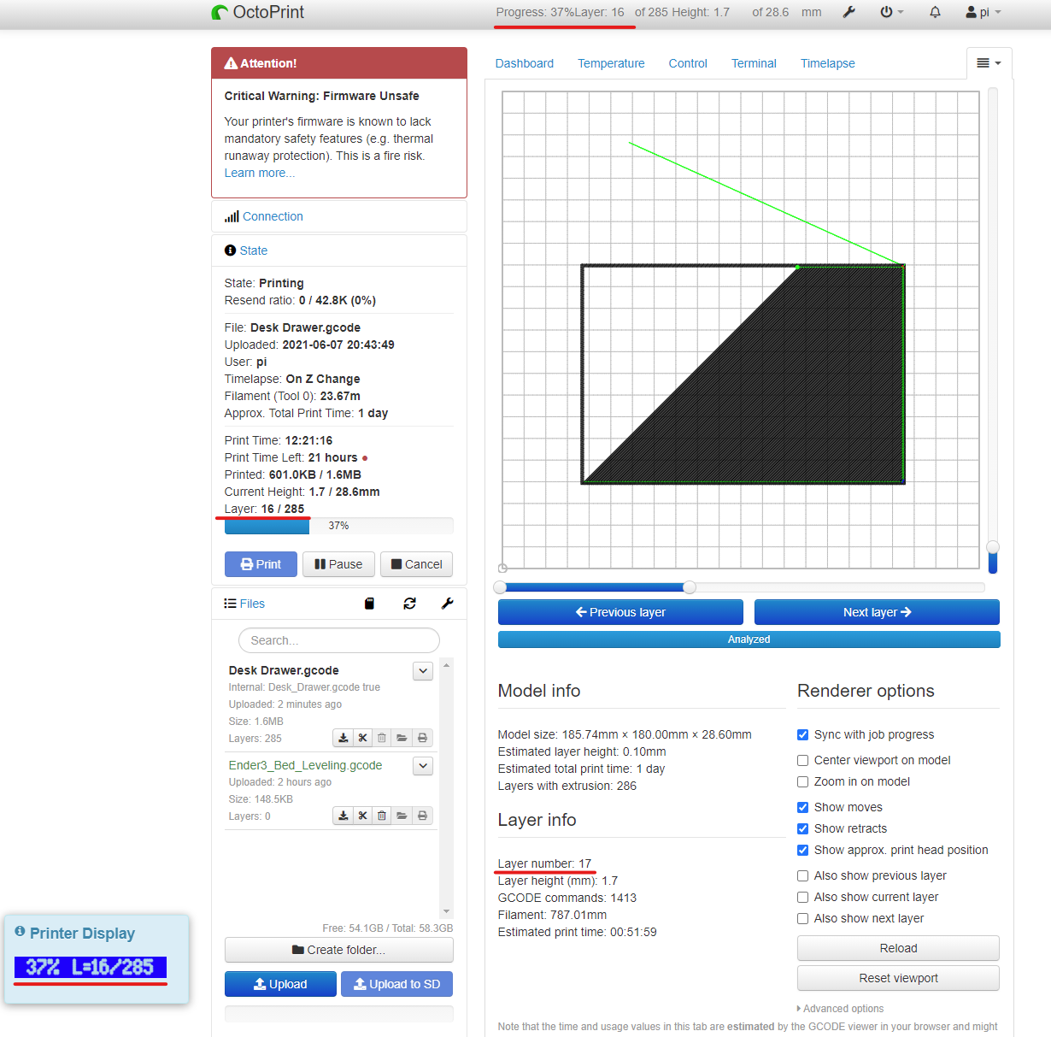Pause the current print
Viewport: 1051px width, 1037px height.
[x=338, y=564]
